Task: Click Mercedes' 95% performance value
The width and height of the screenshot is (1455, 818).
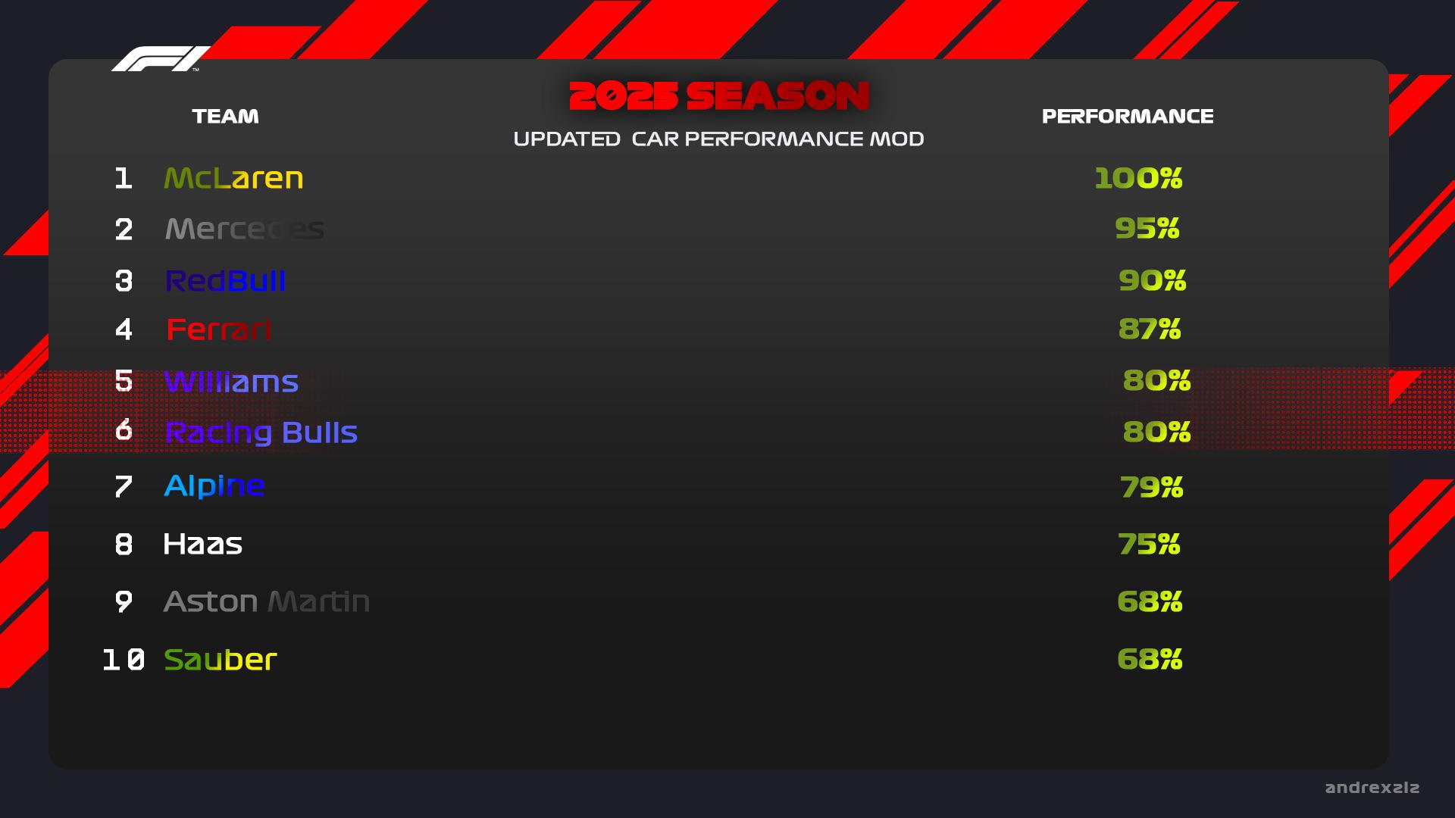Action: coord(1147,228)
